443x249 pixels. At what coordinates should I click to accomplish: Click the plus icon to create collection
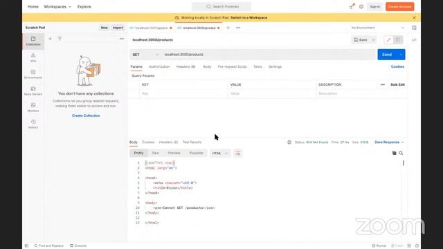[50, 39]
